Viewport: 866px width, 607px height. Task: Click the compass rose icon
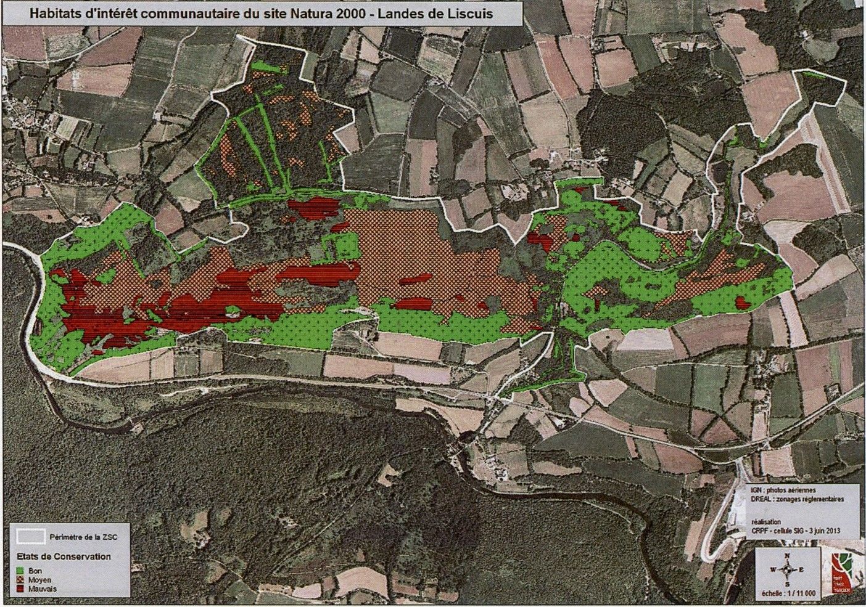click(x=786, y=569)
